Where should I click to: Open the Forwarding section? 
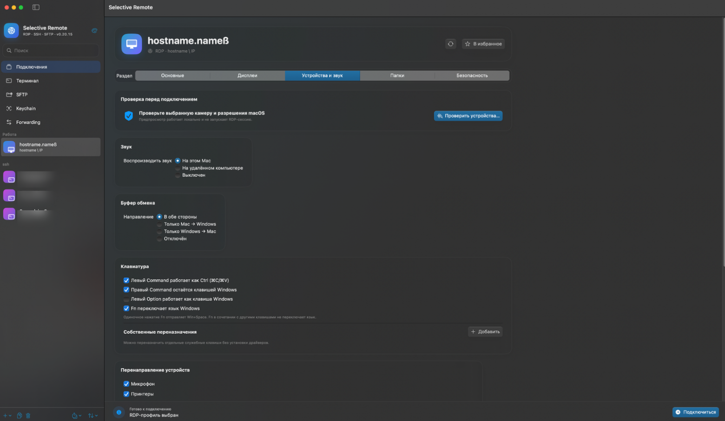pos(51,122)
